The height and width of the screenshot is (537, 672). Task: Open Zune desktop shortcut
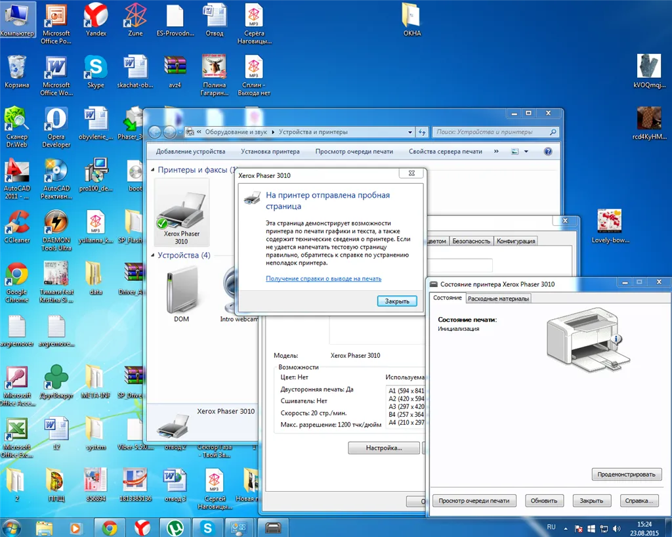[x=135, y=20]
